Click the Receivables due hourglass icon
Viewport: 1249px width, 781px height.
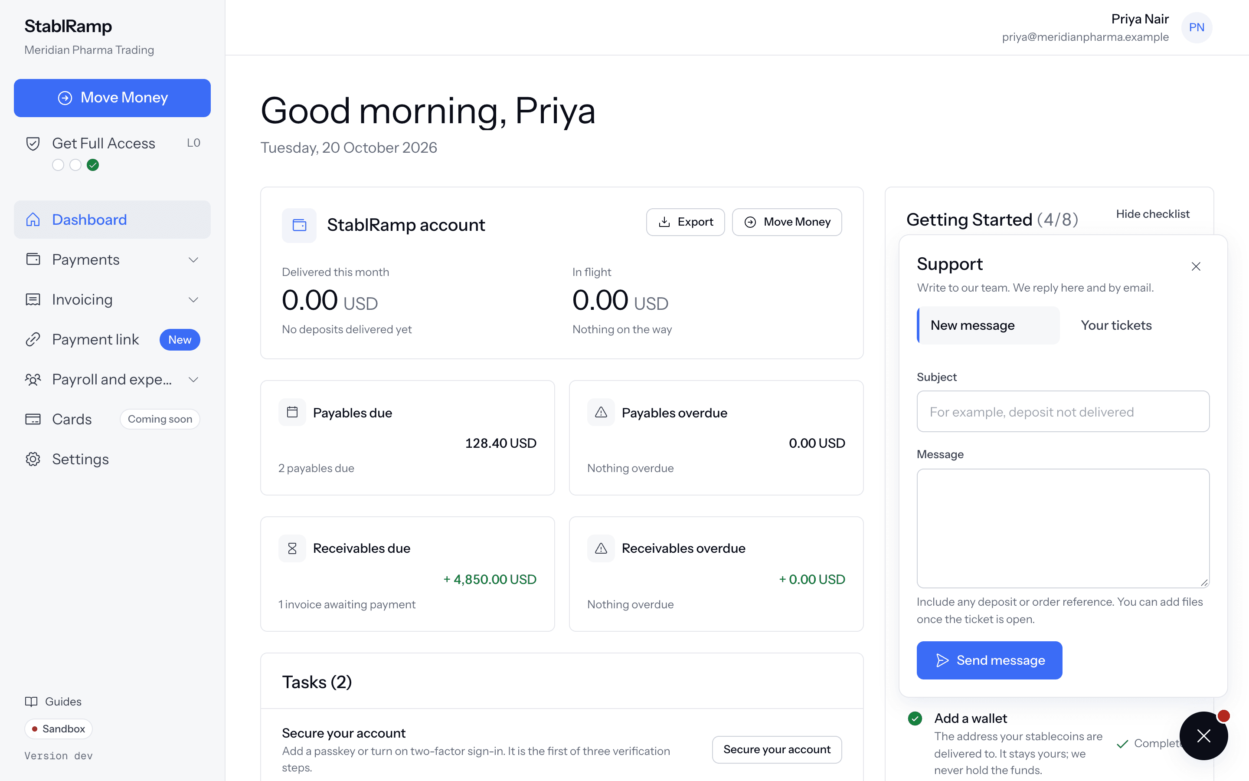(x=292, y=548)
